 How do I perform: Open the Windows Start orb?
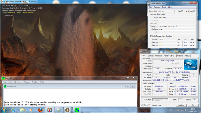(4, 110)
